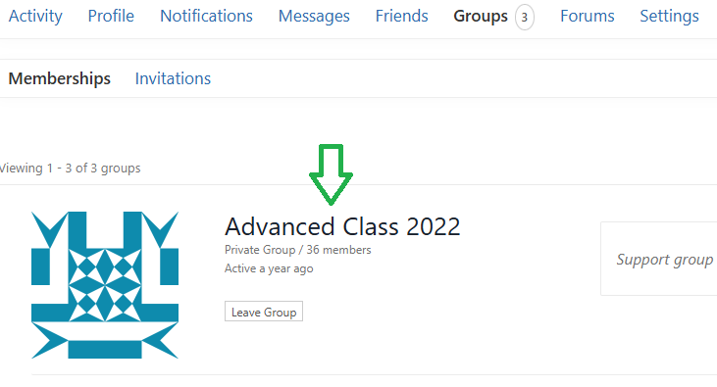Switch to the Invitations sub-tab
The height and width of the screenshot is (387, 717).
coord(173,78)
